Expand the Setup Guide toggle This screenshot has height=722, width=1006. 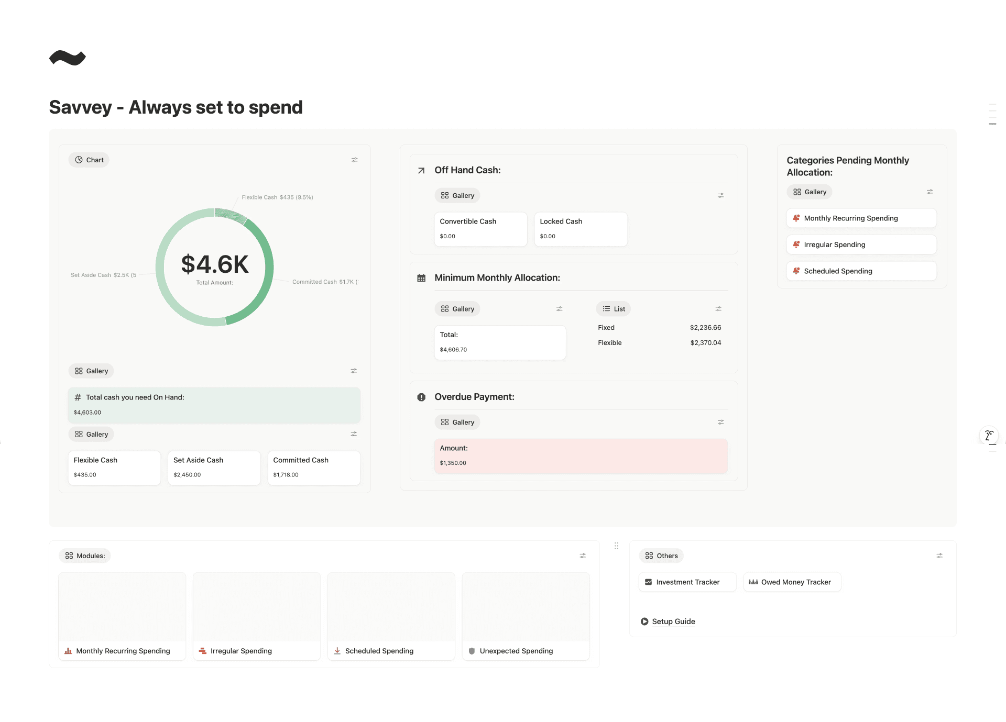click(x=644, y=621)
